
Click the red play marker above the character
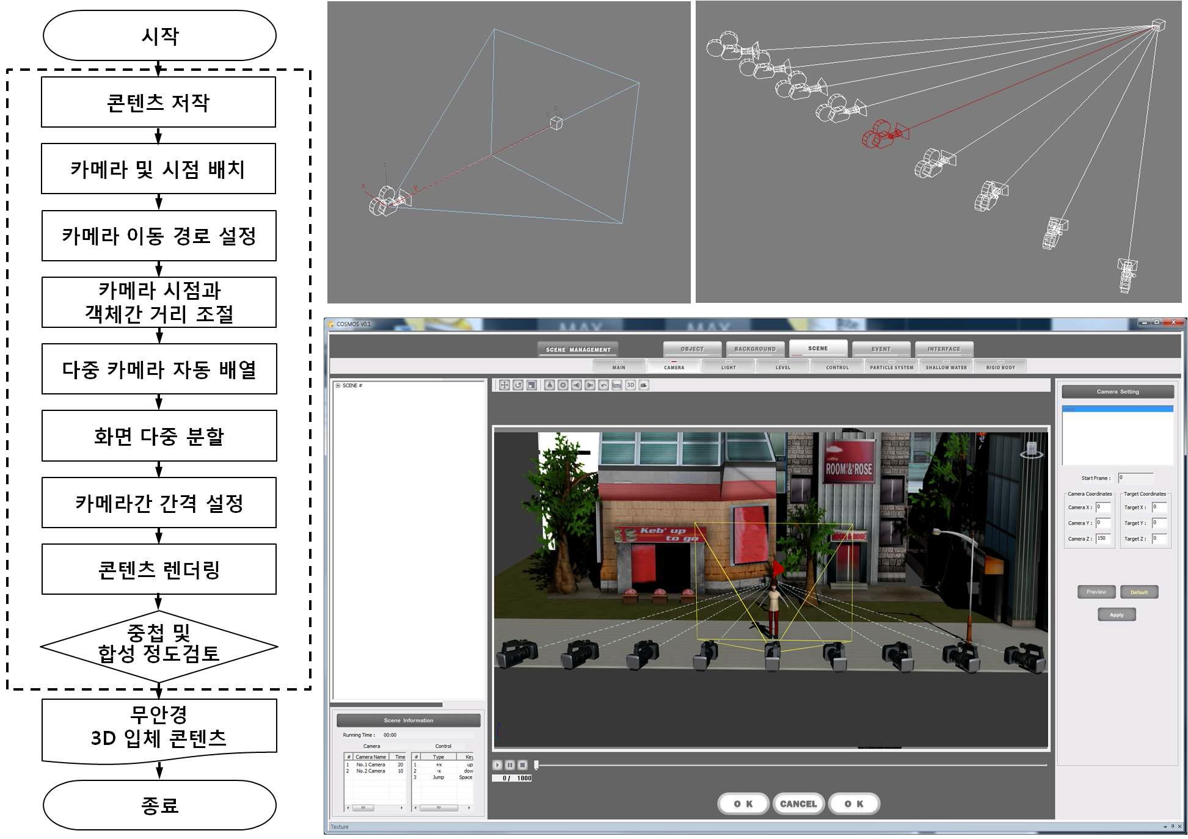click(778, 568)
